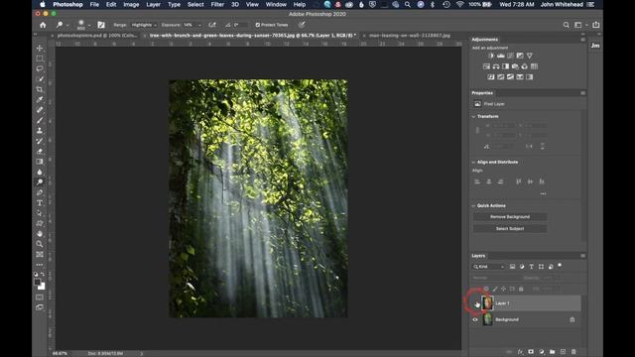Create a new group folder icon
The height and width of the screenshot is (357, 635).
coord(553,352)
